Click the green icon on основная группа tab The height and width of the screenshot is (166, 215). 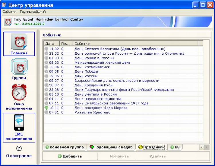coord(47,147)
